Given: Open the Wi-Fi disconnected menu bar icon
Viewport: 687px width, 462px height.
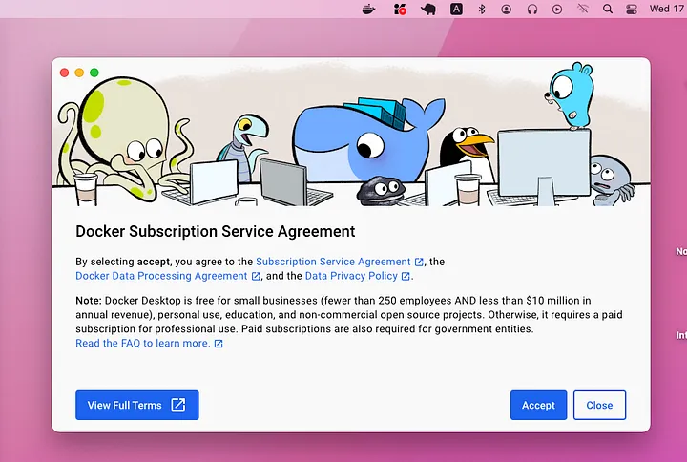Looking at the screenshot, I should 582,9.
